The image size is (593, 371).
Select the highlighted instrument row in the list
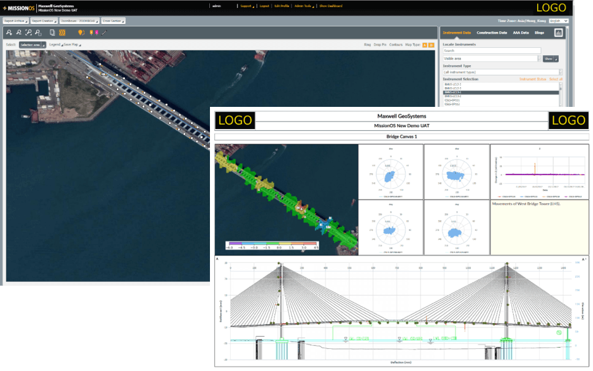[x=501, y=92]
